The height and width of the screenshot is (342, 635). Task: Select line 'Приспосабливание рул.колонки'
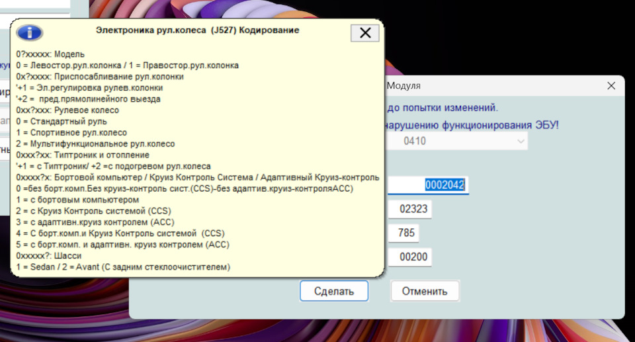pos(100,77)
